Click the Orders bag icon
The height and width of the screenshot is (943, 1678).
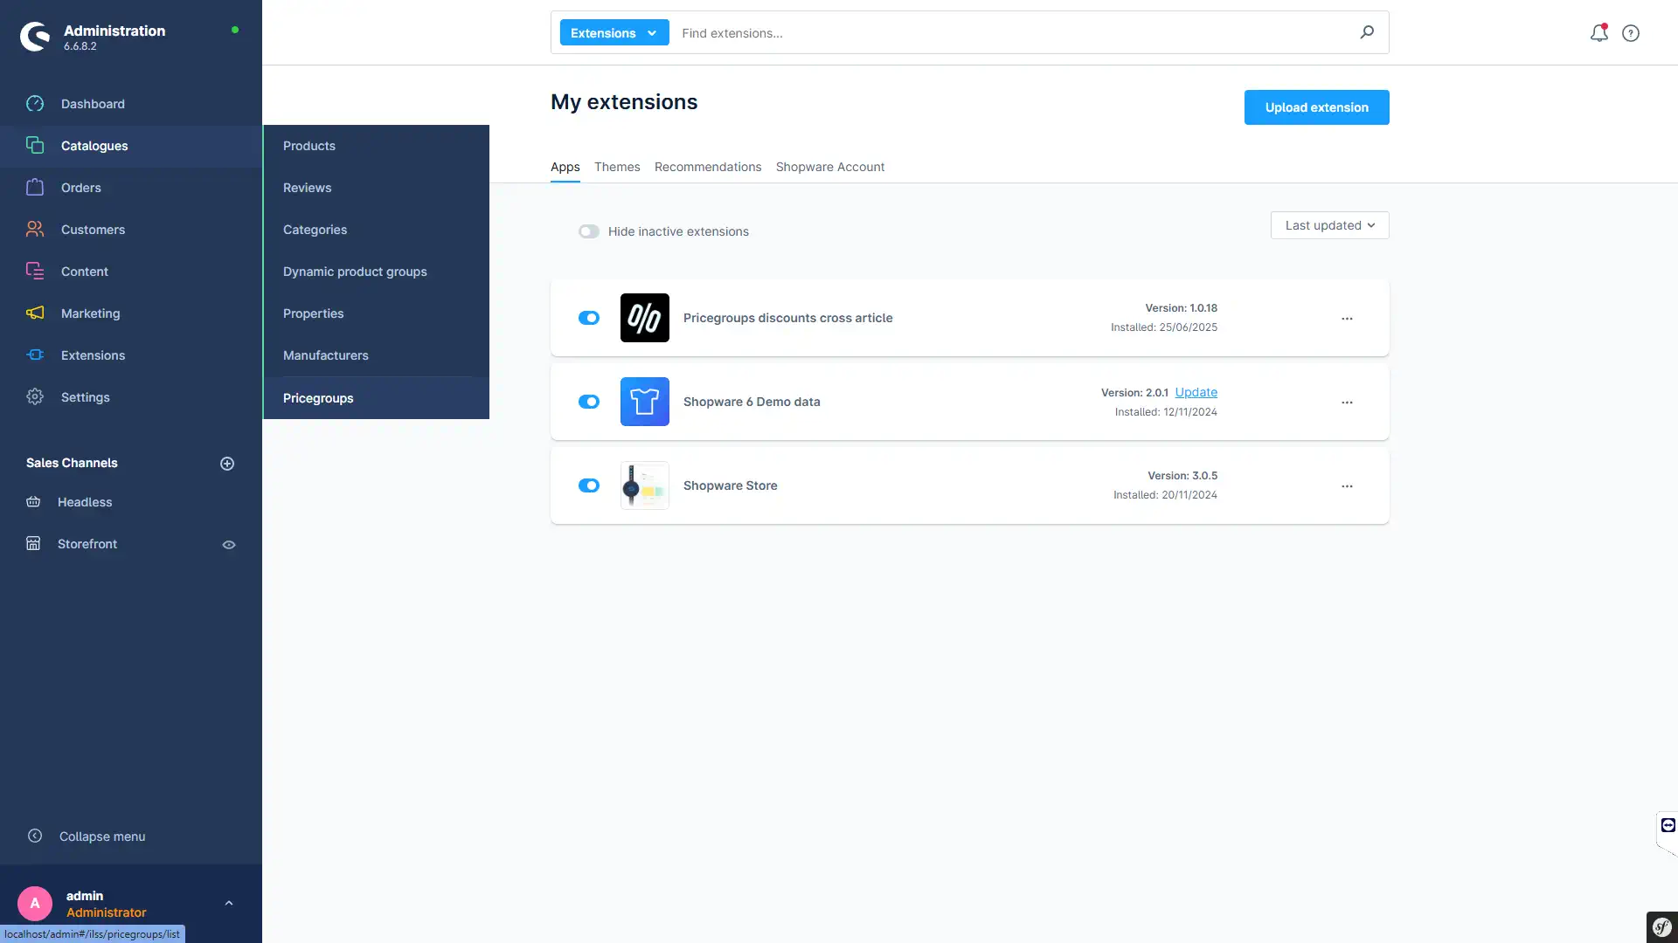35,187
